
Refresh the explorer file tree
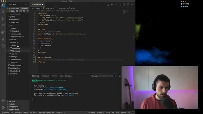24,11
